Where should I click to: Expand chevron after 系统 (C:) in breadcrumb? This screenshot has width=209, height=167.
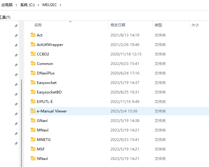coord(38,5)
